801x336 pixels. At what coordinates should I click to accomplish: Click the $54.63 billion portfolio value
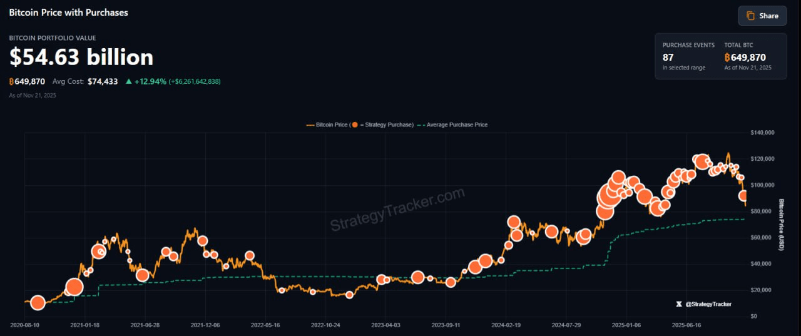click(x=81, y=58)
